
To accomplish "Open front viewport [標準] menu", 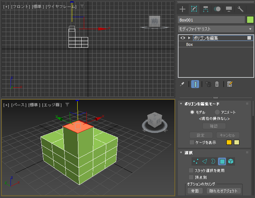I will (38, 7).
